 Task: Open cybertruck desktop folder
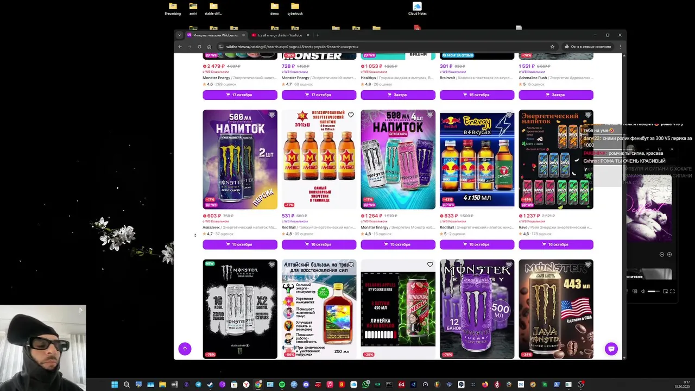point(295,9)
